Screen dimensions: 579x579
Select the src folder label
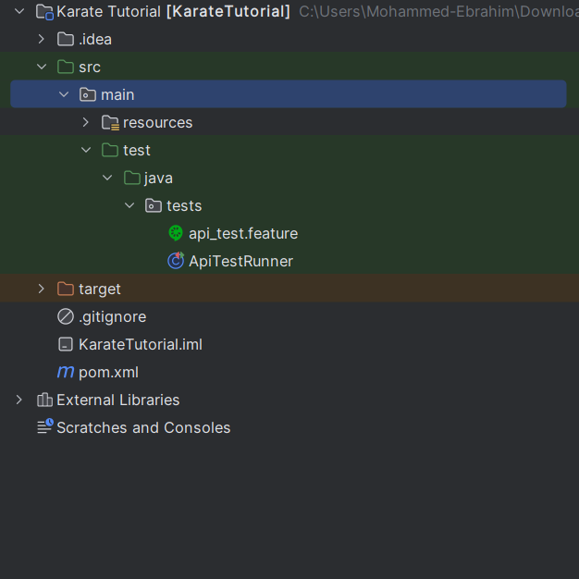coord(90,68)
